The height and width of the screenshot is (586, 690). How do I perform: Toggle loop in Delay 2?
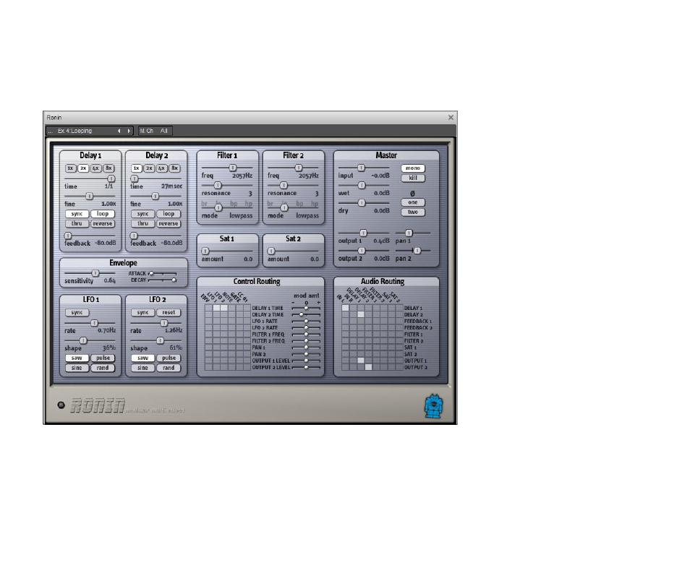(169, 214)
